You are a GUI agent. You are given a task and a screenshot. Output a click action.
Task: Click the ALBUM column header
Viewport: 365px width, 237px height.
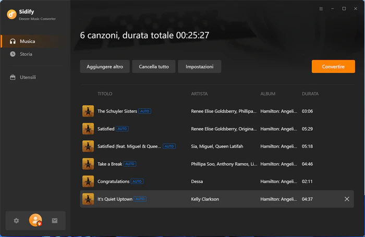click(x=267, y=94)
